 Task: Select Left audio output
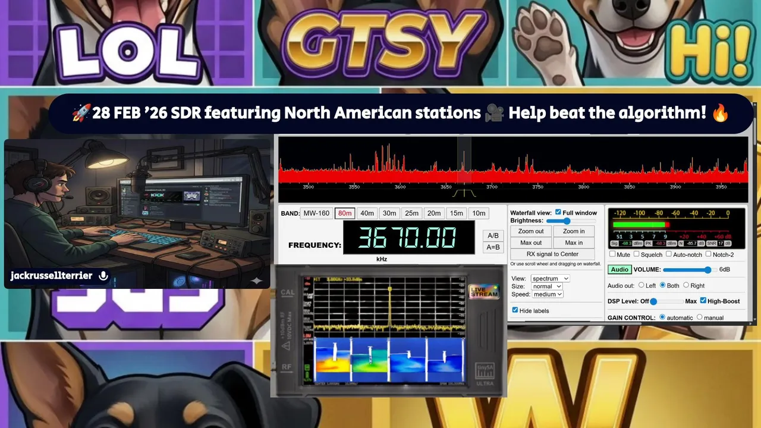tap(641, 285)
